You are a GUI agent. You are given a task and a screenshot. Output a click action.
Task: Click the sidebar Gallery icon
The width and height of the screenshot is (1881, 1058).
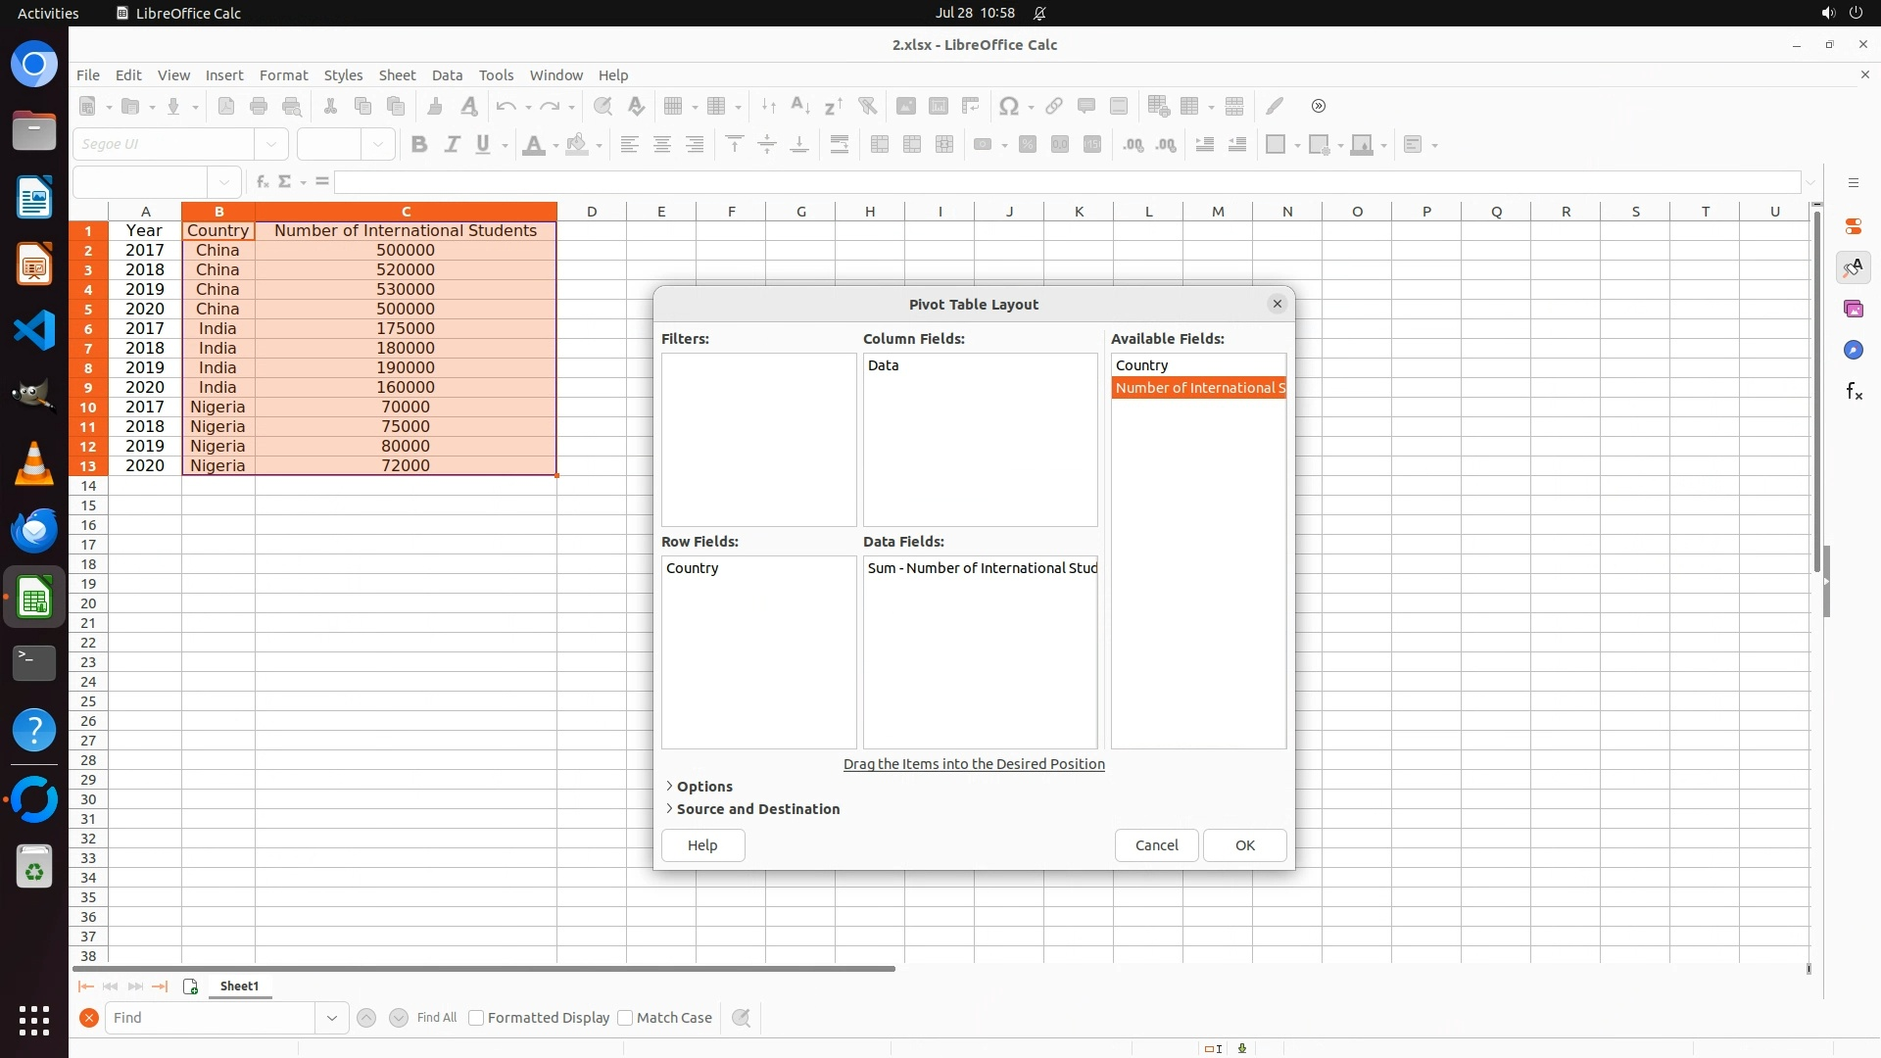(1854, 310)
